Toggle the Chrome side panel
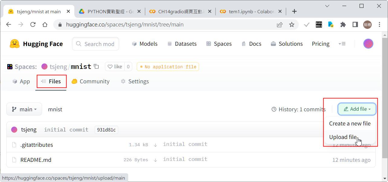Image resolution: width=388 pixels, height=182 pixels. (x=355, y=25)
